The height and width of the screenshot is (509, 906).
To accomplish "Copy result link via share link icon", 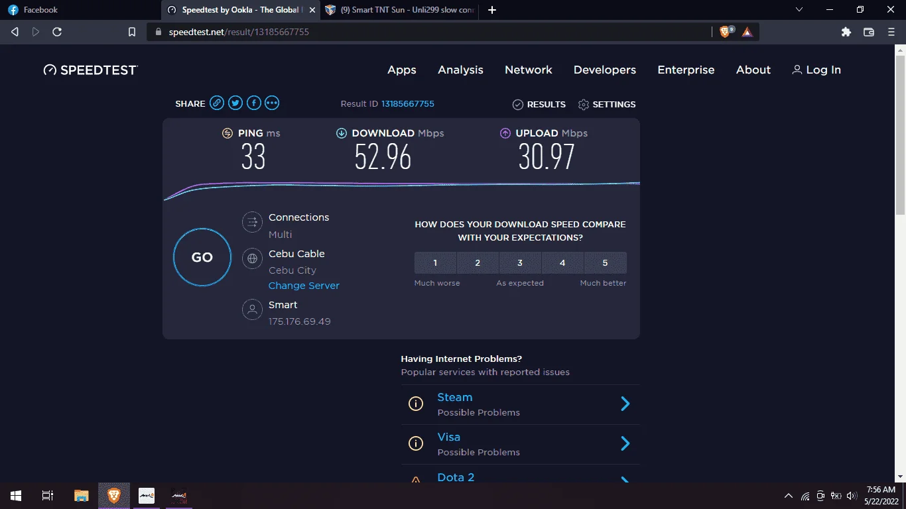I will click(217, 103).
